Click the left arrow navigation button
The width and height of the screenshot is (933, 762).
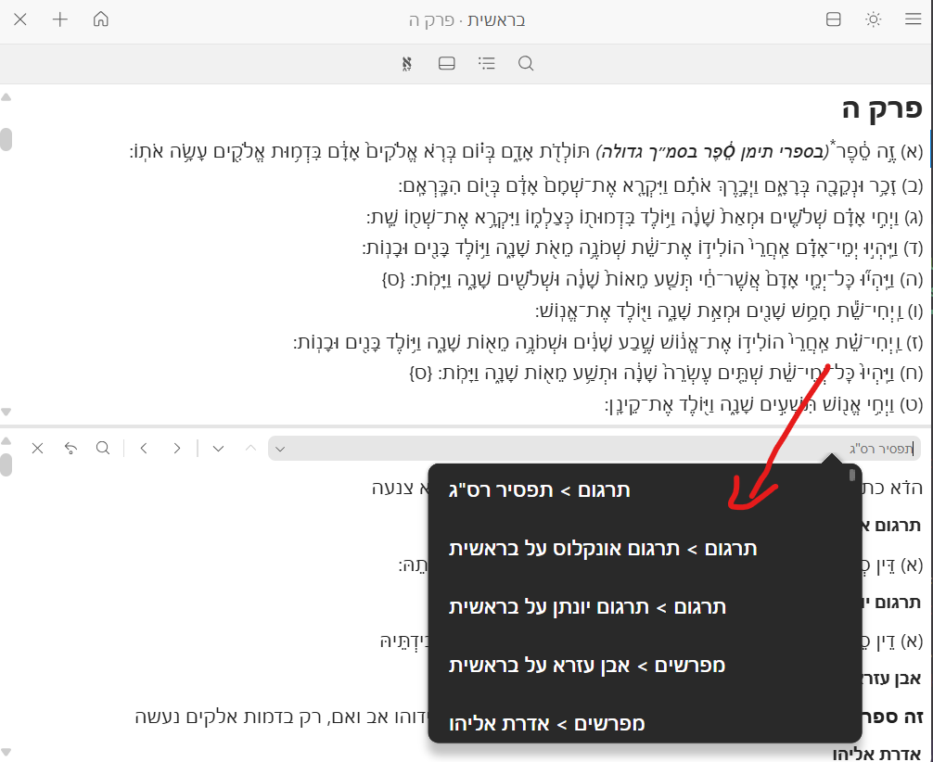tap(144, 448)
